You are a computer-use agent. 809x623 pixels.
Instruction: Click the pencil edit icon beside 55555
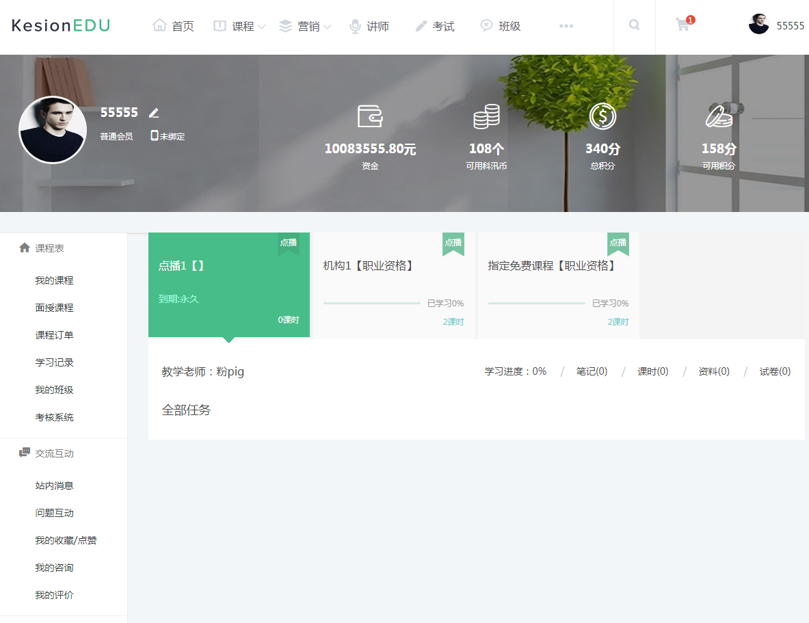[x=154, y=113]
